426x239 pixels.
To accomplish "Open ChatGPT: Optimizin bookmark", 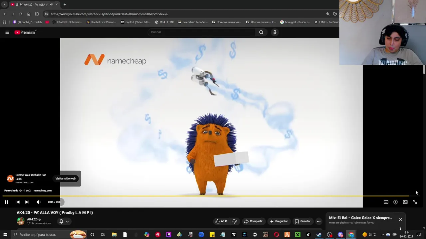I will 67,22.
